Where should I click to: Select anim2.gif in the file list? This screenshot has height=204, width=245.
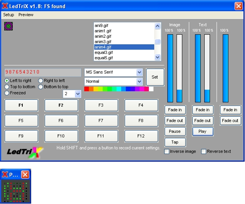(x=124, y=36)
